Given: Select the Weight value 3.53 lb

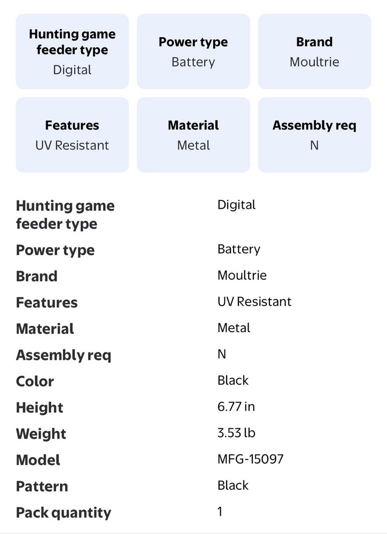Looking at the screenshot, I should click(x=236, y=433).
